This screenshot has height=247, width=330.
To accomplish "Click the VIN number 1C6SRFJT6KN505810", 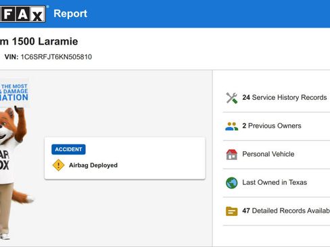I will (x=56, y=57).
